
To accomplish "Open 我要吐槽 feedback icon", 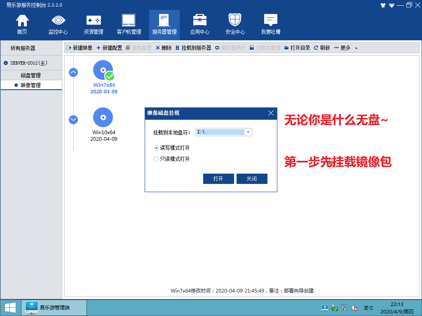I will (x=270, y=24).
